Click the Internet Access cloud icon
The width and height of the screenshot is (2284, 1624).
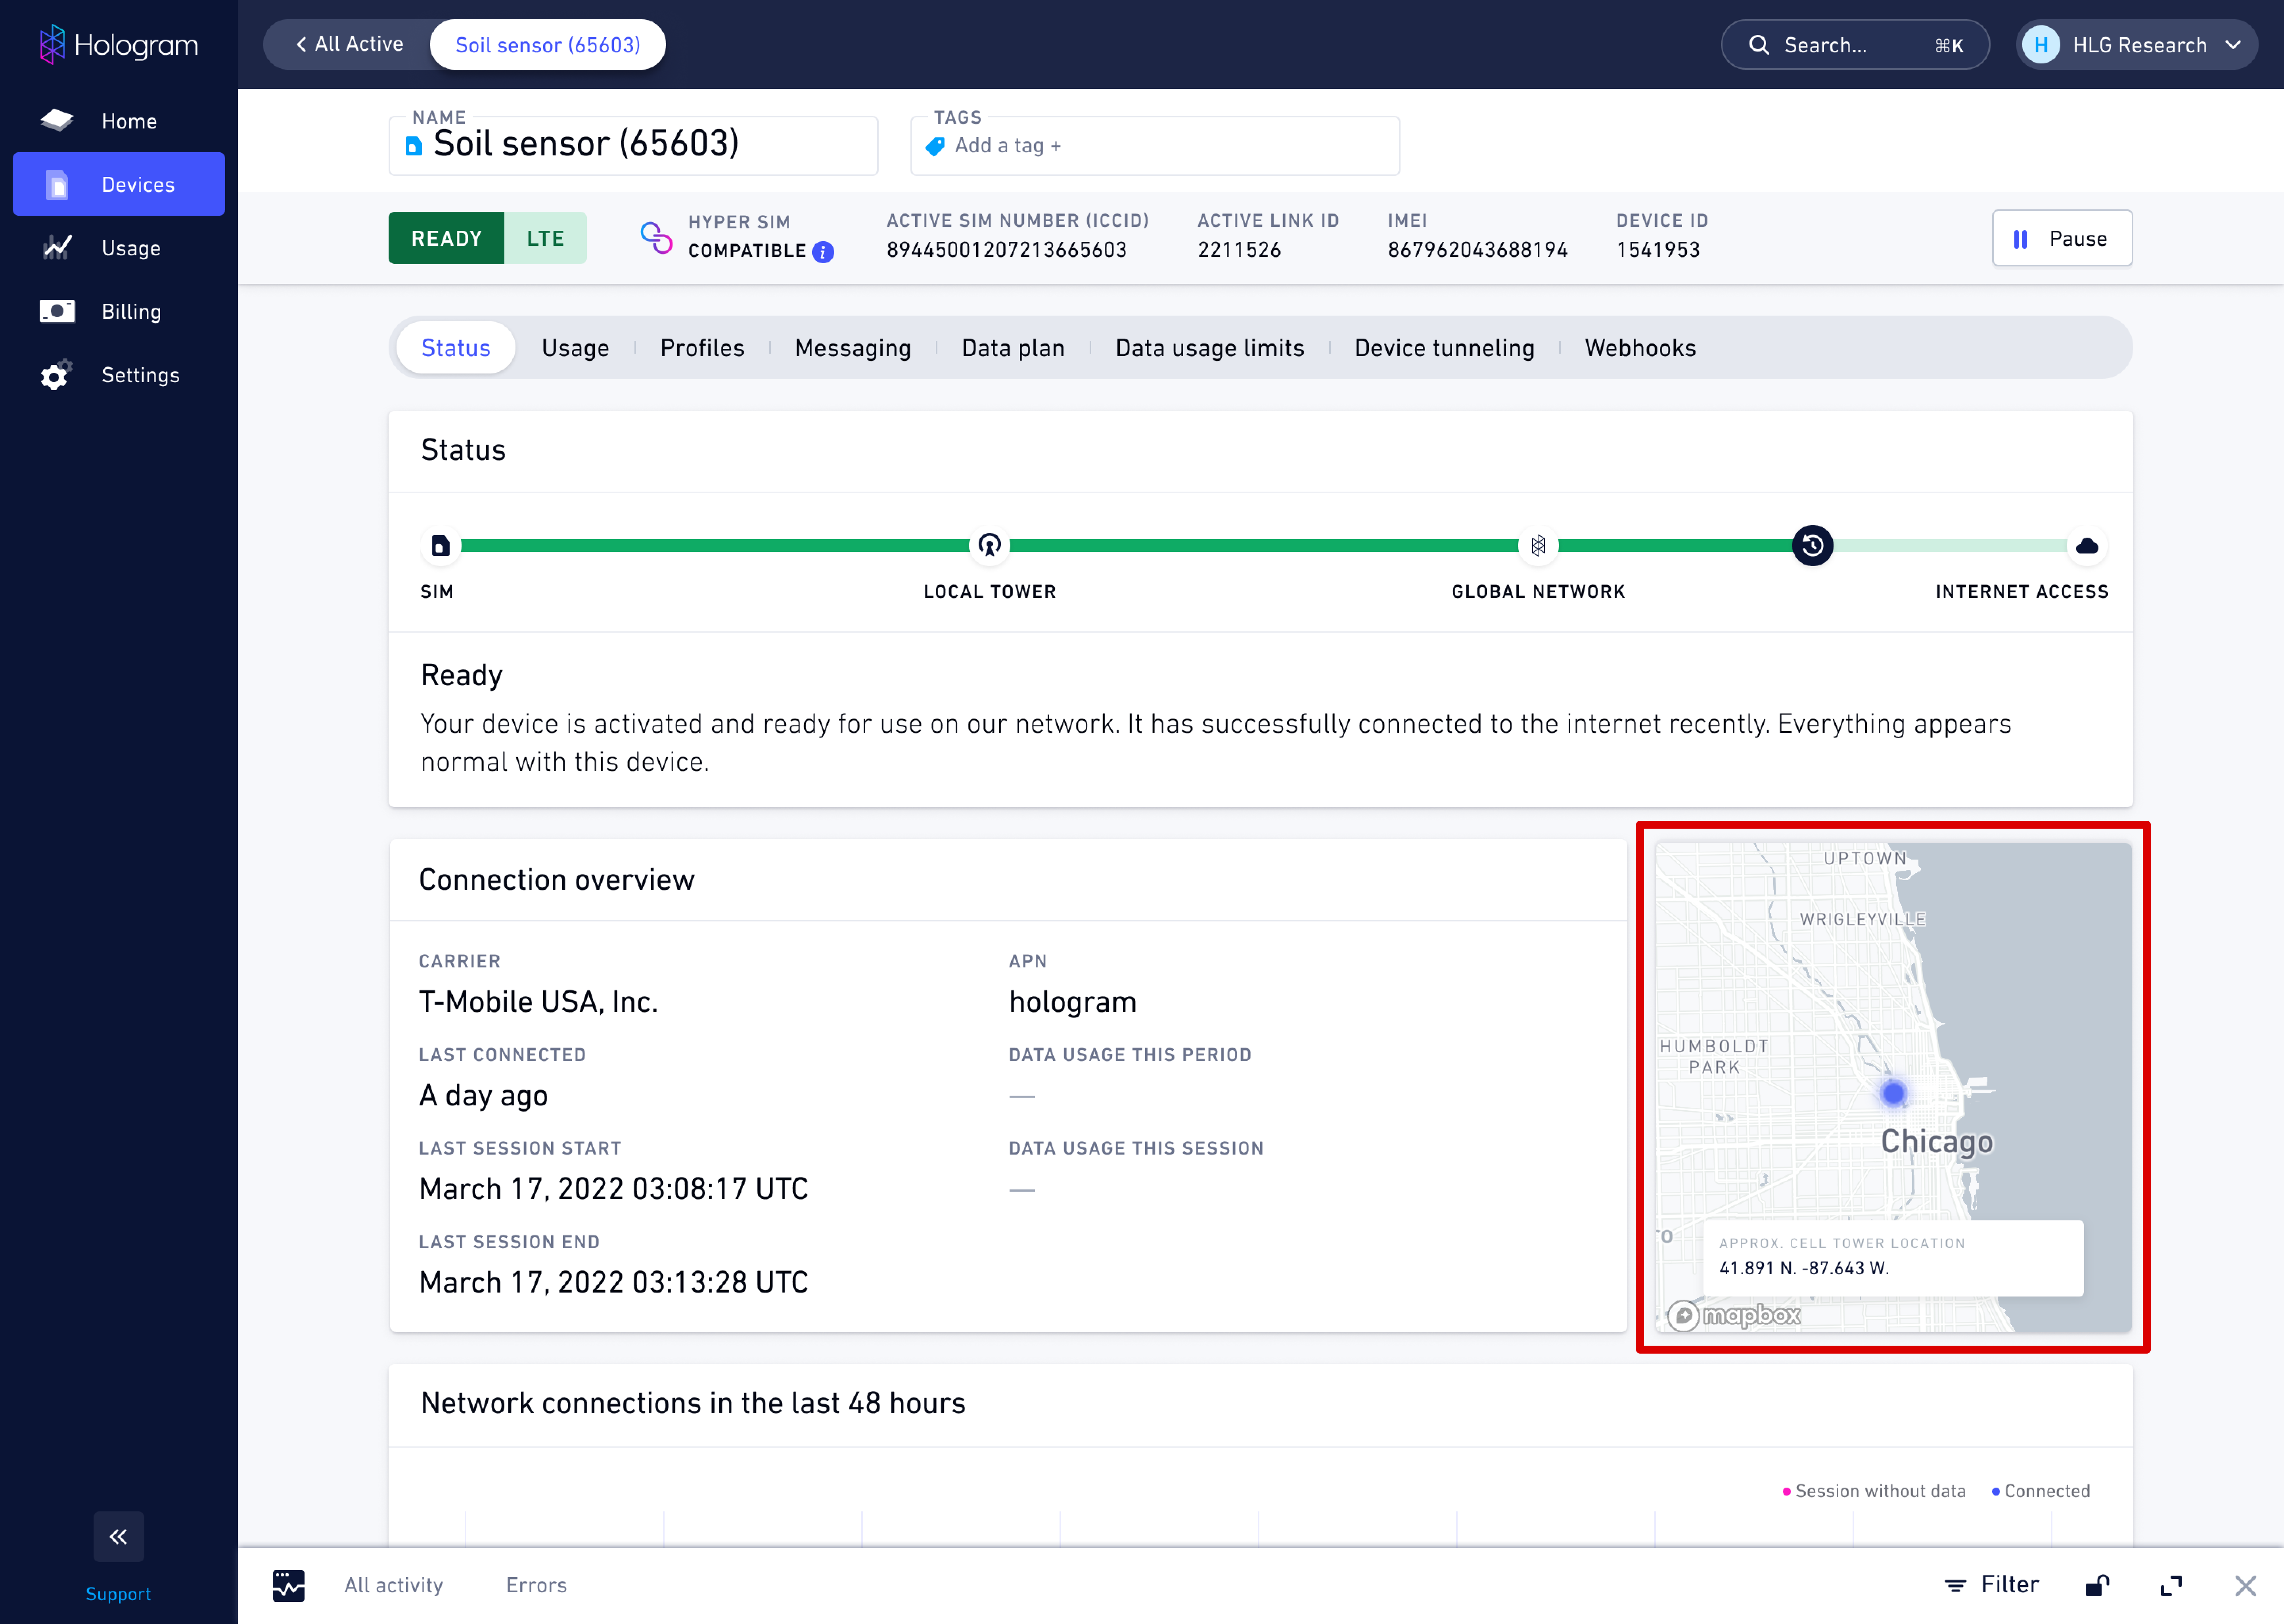(x=2087, y=546)
